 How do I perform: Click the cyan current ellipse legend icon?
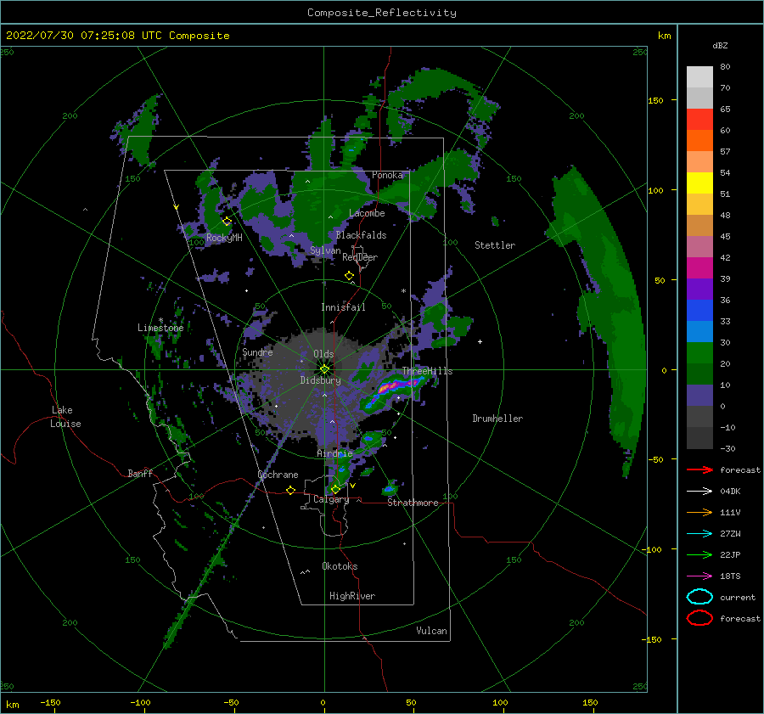pyautogui.click(x=699, y=597)
